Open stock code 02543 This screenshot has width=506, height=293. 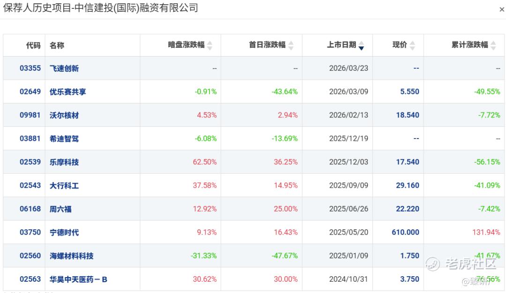click(x=30, y=185)
